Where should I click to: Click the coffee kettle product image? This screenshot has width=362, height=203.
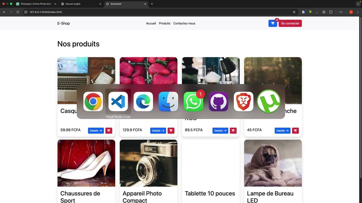(211, 70)
